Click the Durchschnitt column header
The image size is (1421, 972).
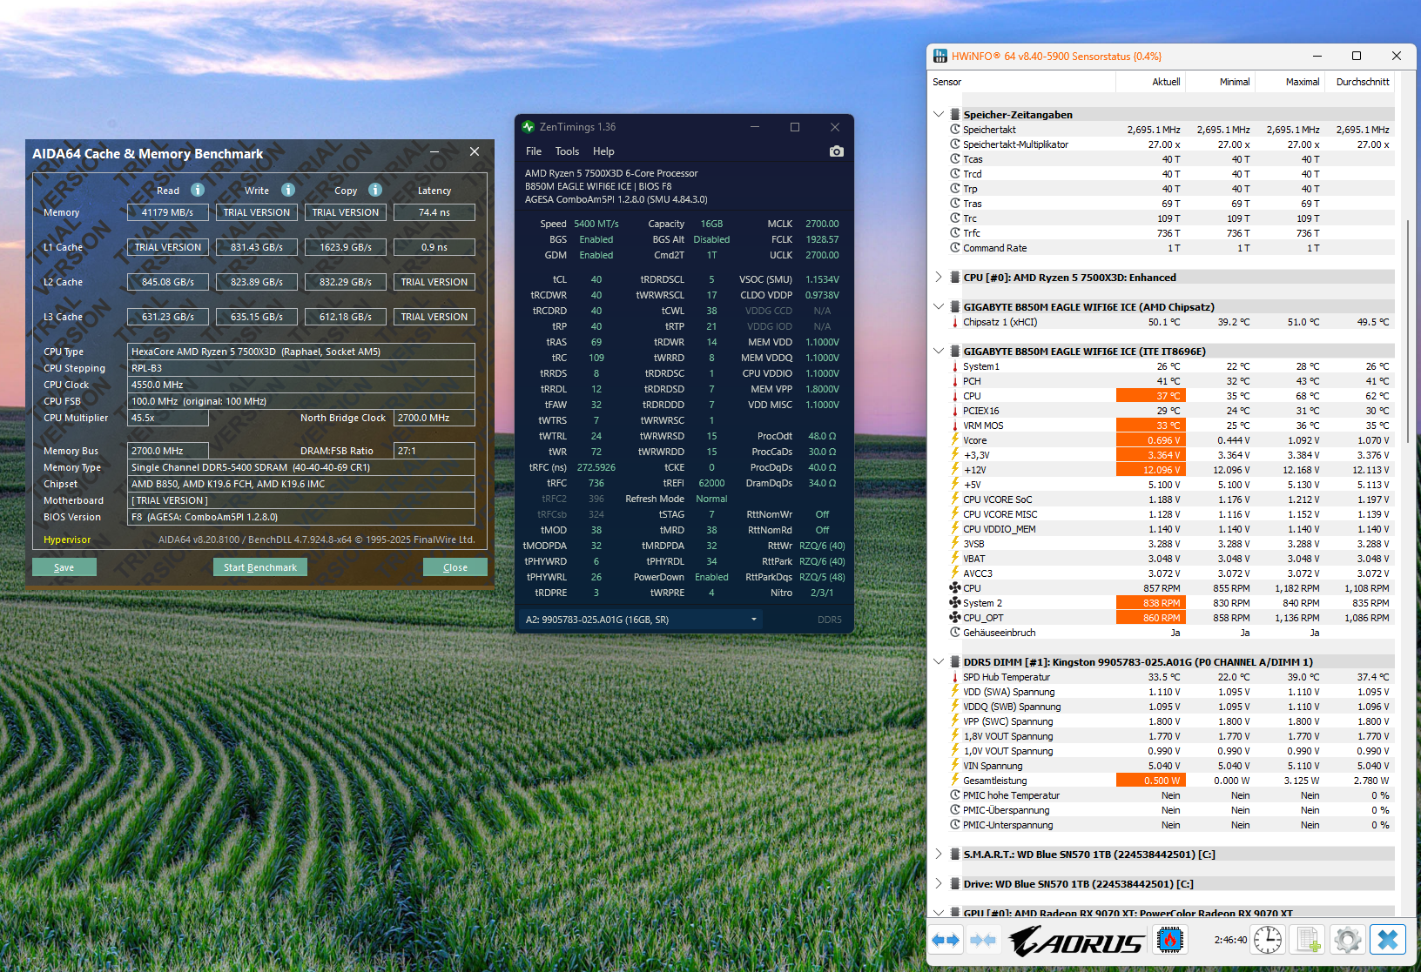pos(1360,82)
